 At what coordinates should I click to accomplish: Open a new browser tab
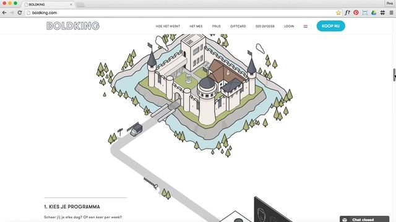point(80,5)
